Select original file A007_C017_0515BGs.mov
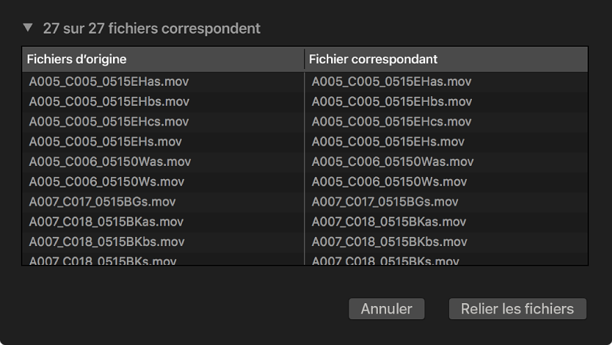This screenshot has width=612, height=345. pyautogui.click(x=102, y=202)
